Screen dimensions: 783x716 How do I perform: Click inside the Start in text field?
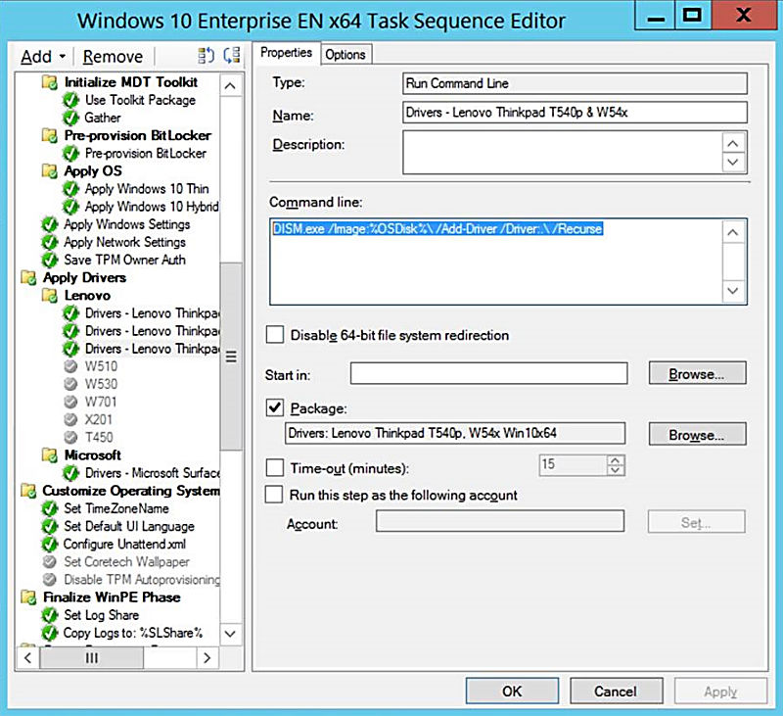(x=488, y=373)
